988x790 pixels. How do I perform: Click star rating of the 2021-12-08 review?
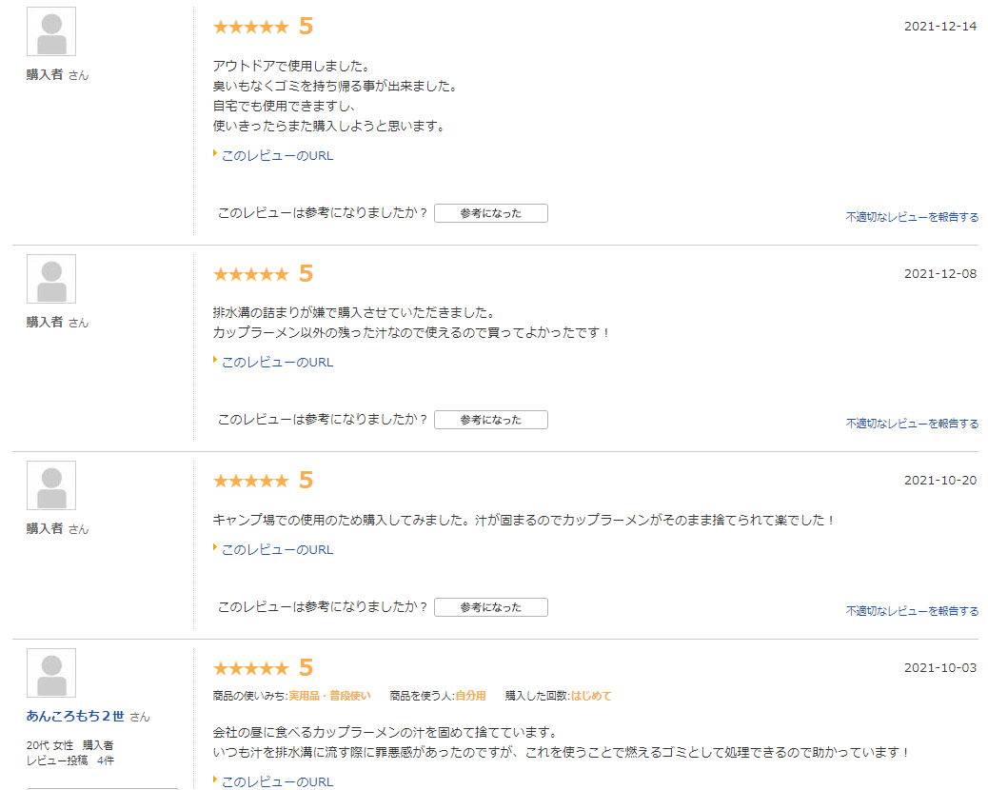(250, 274)
